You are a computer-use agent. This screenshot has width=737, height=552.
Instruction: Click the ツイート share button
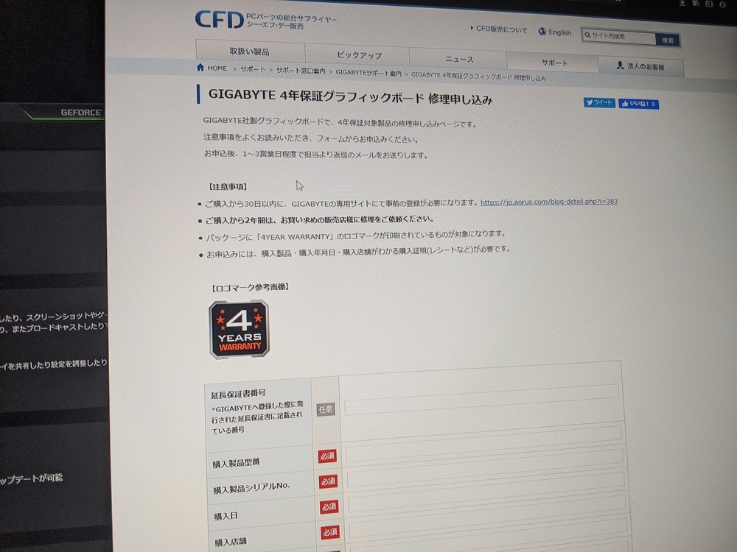coord(599,102)
